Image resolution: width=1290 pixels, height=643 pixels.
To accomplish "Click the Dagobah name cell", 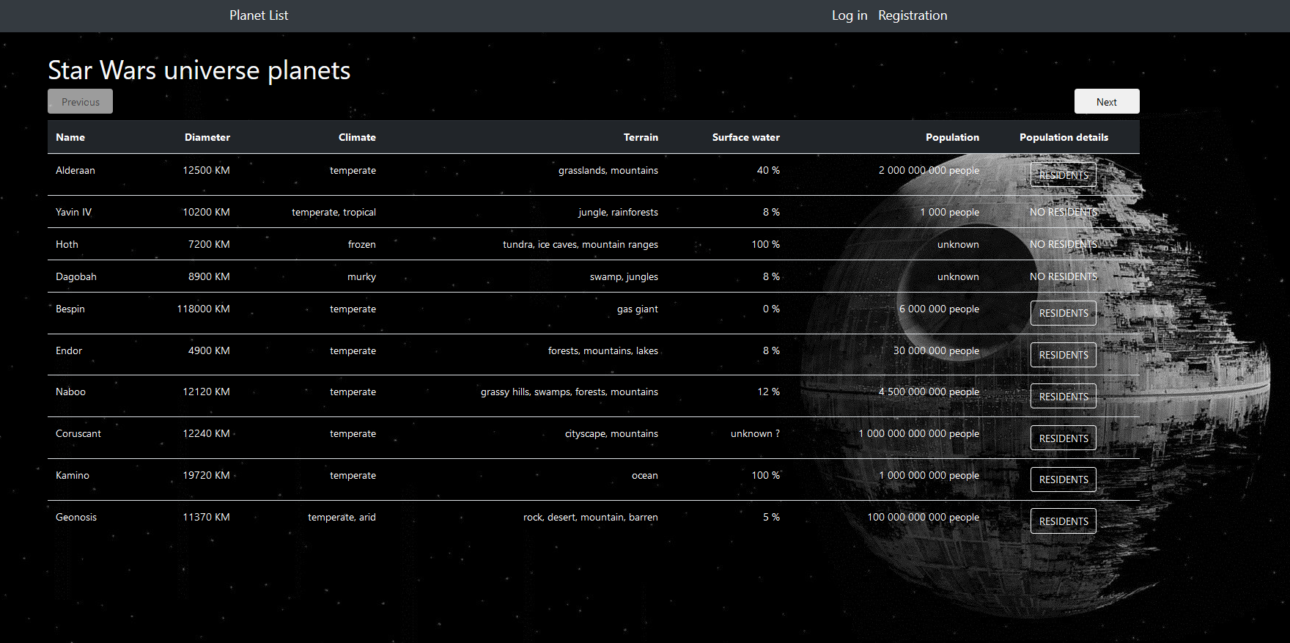I will (76, 276).
